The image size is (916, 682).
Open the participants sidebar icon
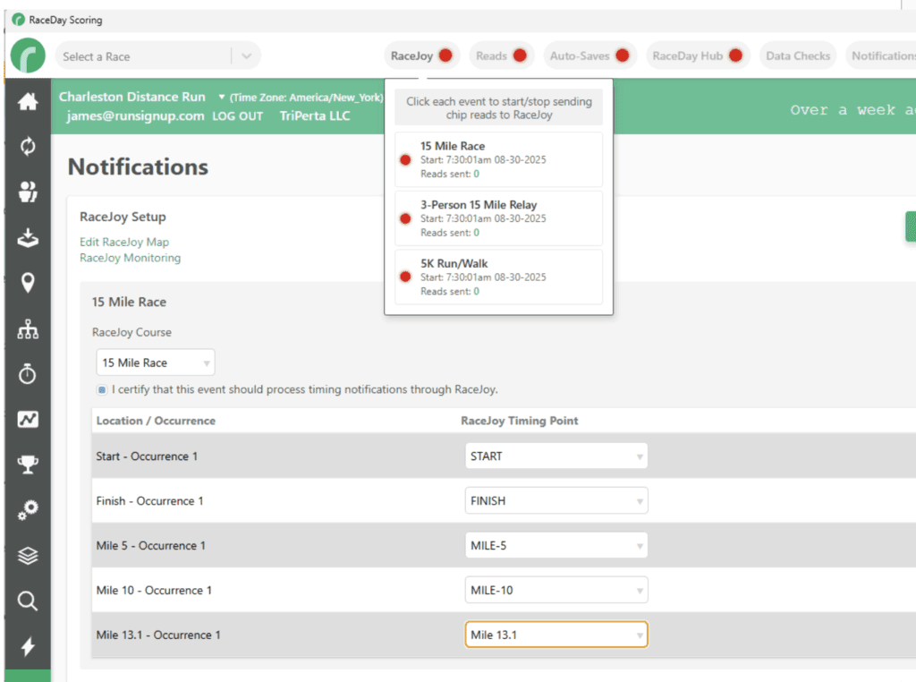tap(28, 192)
